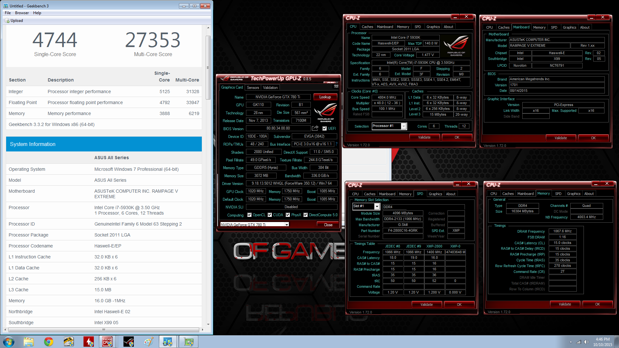The width and height of the screenshot is (619, 348).
Task: Click the Core Speed 4804.0 MHz value
Action: (387, 97)
